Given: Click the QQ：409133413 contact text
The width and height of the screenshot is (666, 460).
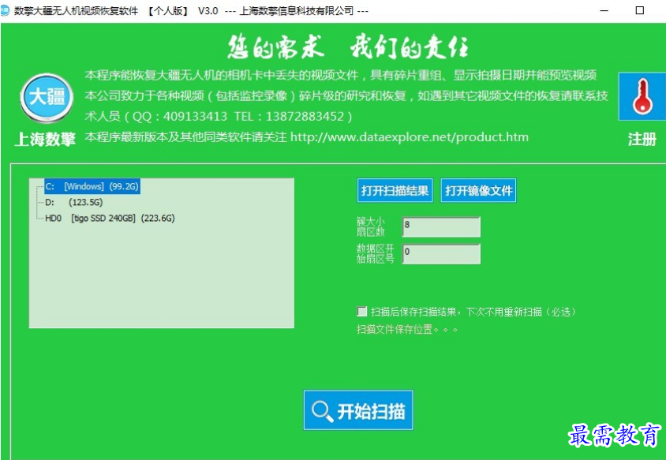Looking at the screenshot, I should click(180, 116).
